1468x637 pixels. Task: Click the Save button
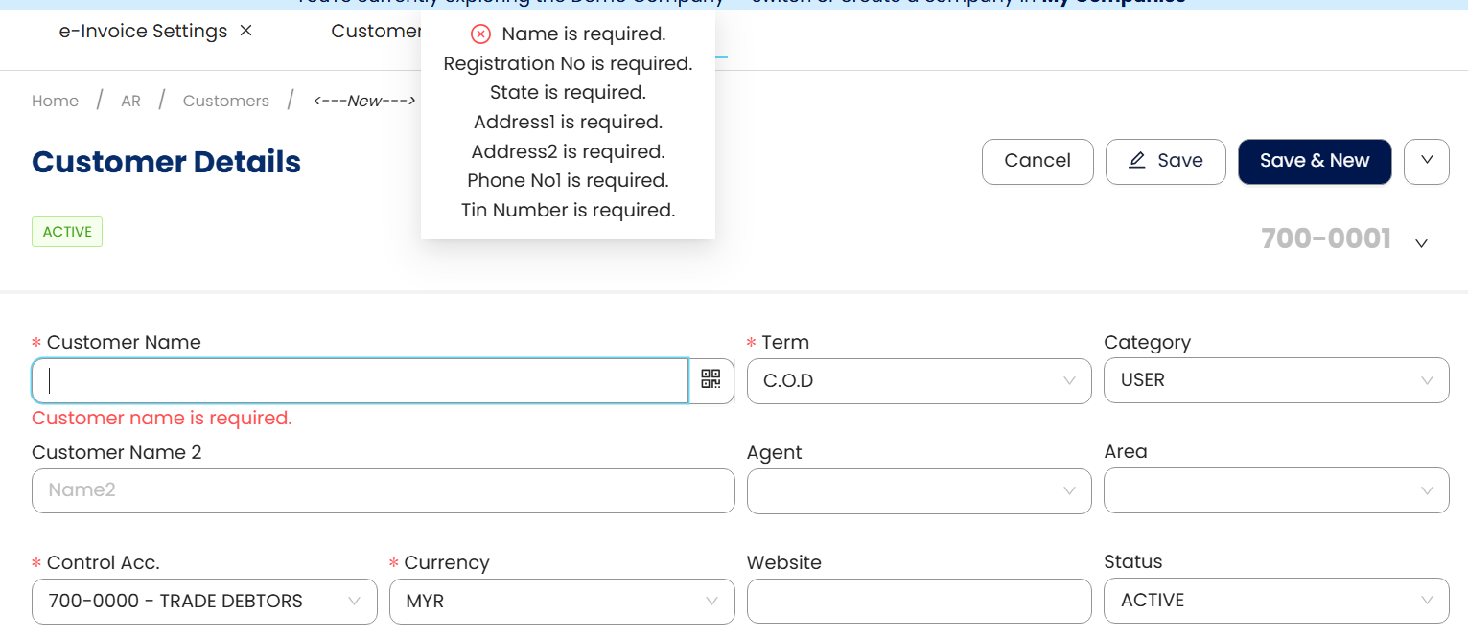click(x=1165, y=161)
